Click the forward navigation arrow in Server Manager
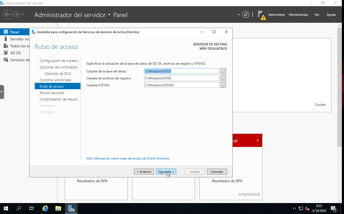This screenshot has width=344, height=214. [x=17, y=14]
